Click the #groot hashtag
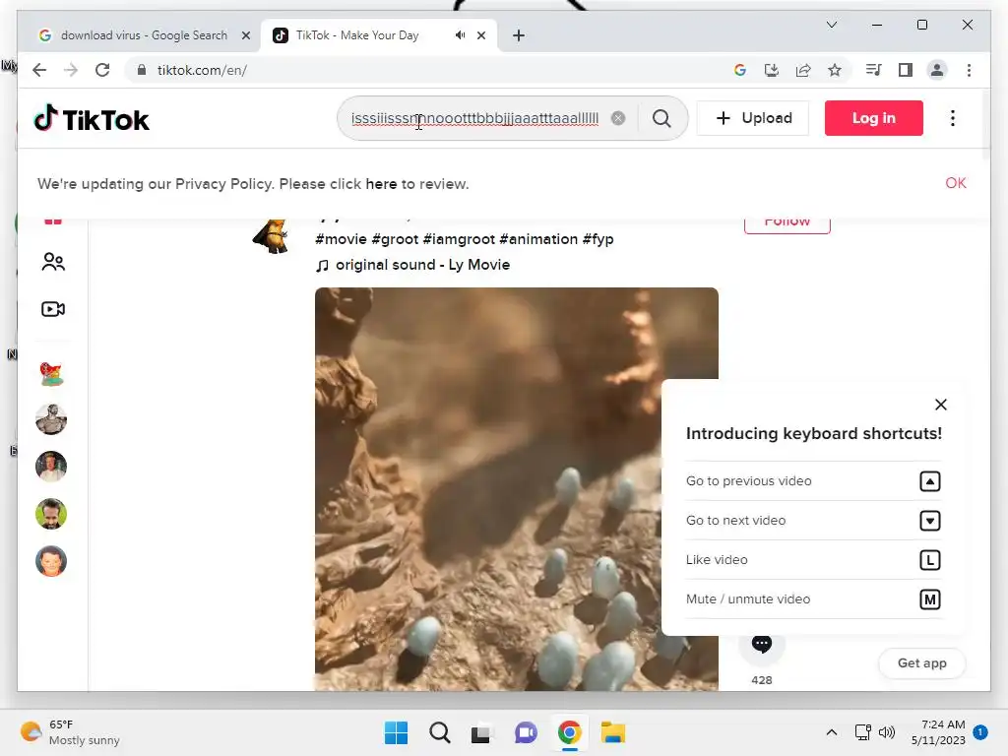 pyautogui.click(x=395, y=239)
